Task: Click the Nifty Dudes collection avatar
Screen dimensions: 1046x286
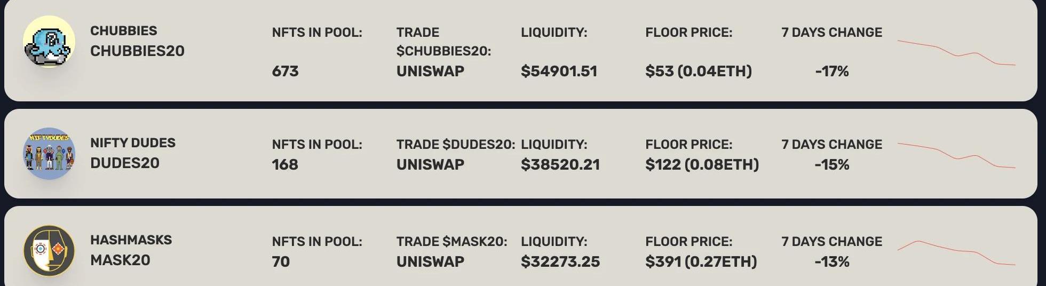Action: coord(49,154)
